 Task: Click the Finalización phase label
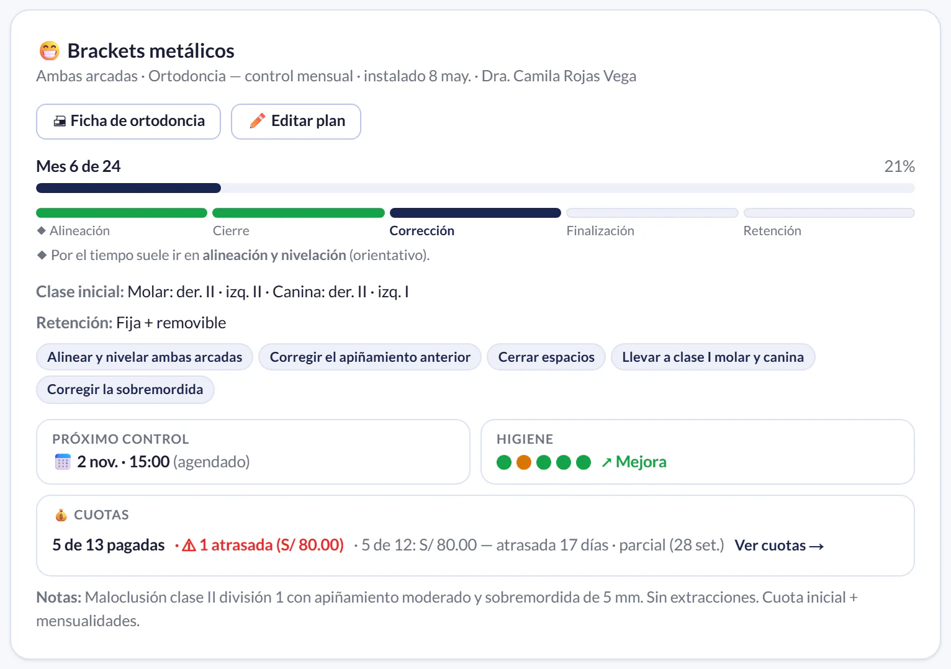[x=600, y=231]
